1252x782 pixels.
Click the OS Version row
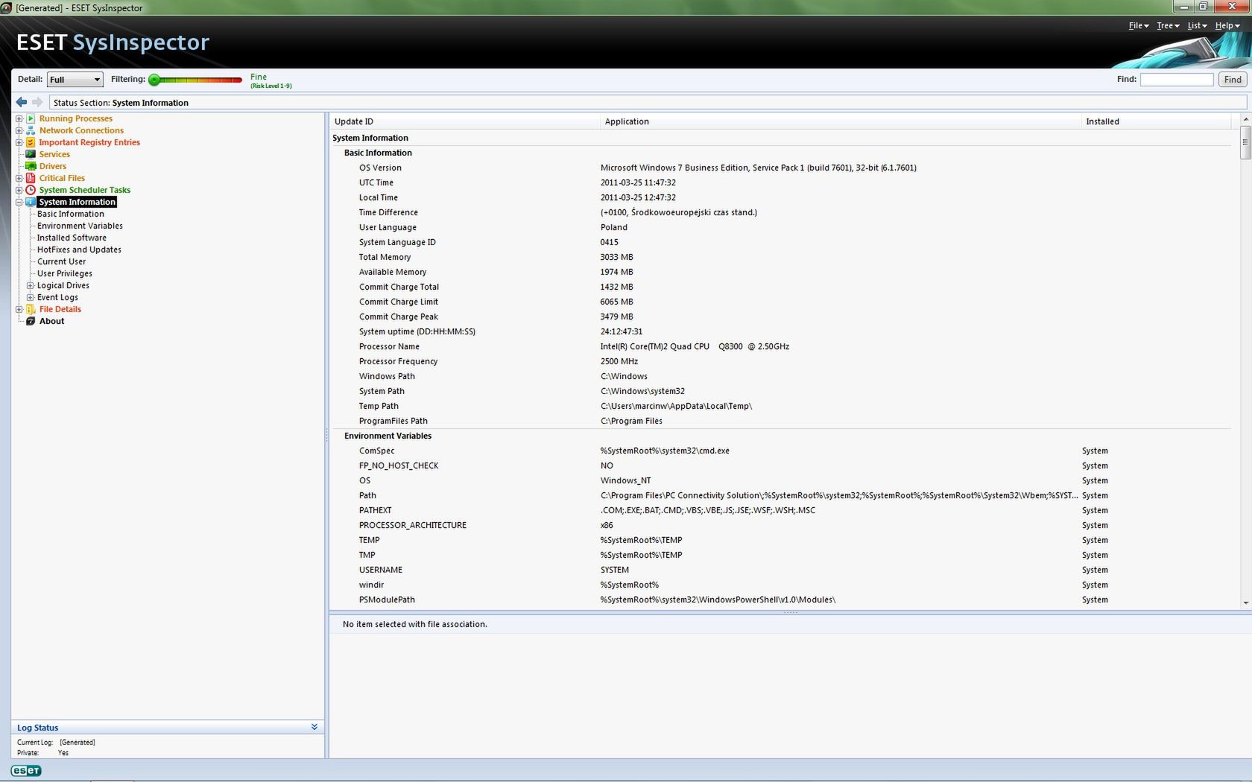[x=780, y=168]
